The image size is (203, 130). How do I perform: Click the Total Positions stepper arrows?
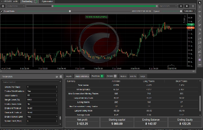click(x=57, y=96)
